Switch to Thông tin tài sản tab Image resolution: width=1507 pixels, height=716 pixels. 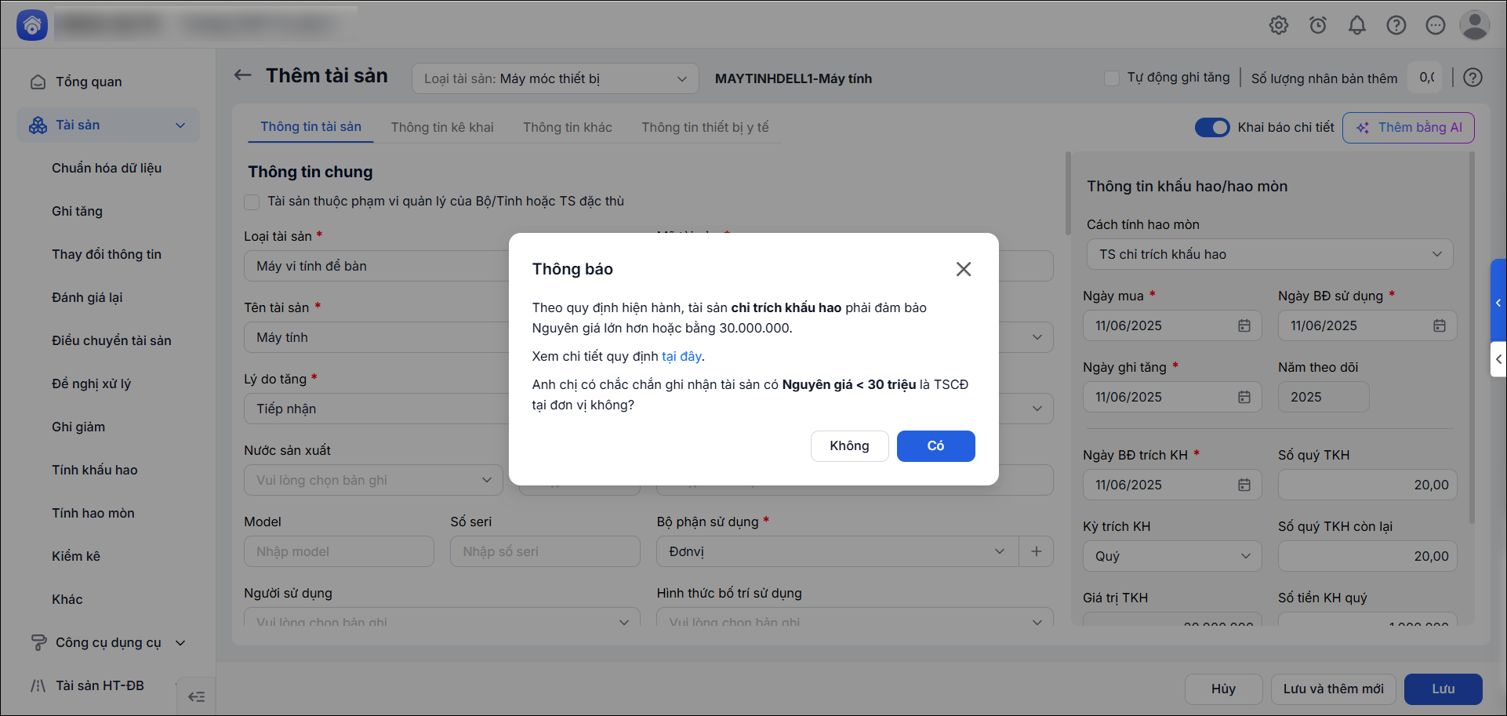(311, 127)
